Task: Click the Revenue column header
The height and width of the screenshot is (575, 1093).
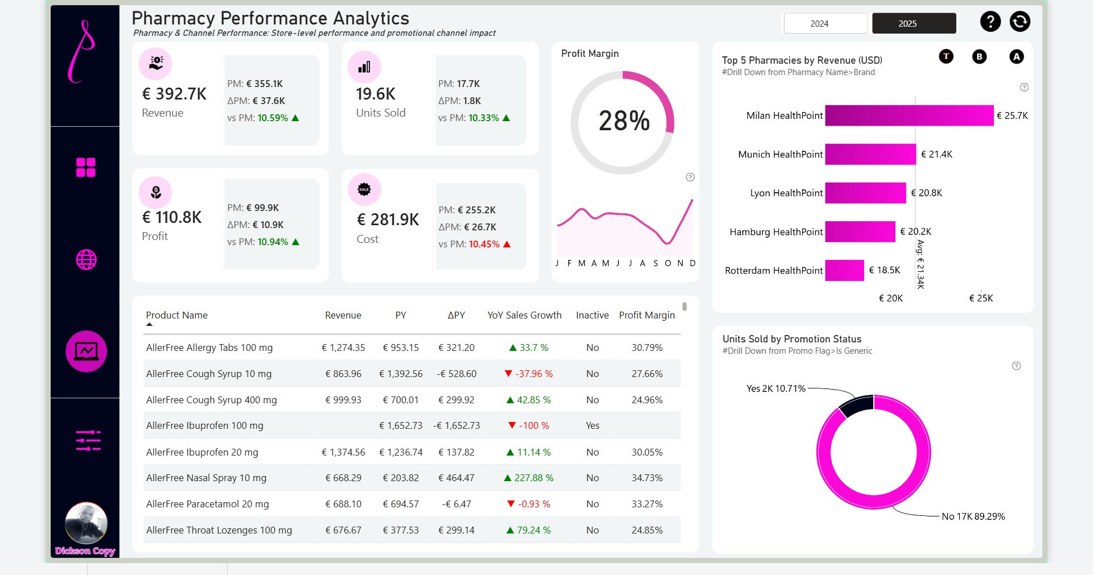Action: click(343, 315)
